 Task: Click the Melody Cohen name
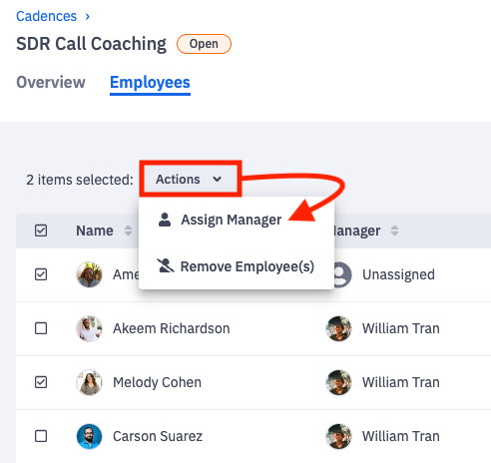[x=157, y=382]
